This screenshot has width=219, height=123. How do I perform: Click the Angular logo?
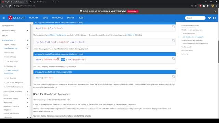coord(17,18)
